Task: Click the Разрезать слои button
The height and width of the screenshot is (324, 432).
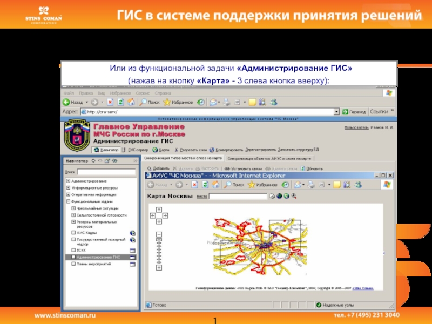Action: coord(191,150)
